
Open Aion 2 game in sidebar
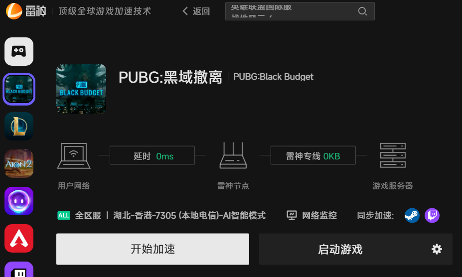pos(19,163)
